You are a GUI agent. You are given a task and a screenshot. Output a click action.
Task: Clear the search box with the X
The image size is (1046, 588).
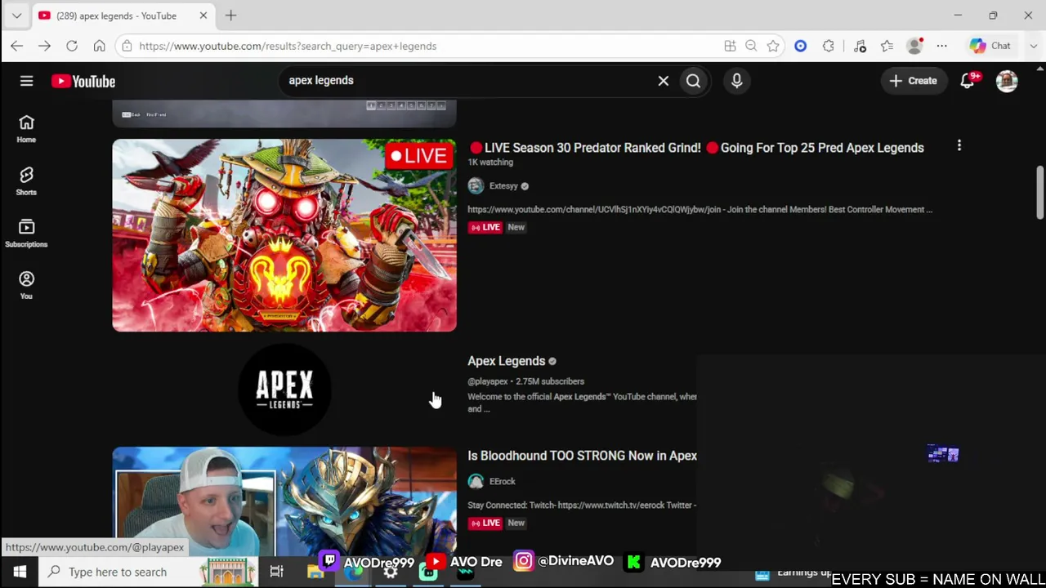[664, 81]
